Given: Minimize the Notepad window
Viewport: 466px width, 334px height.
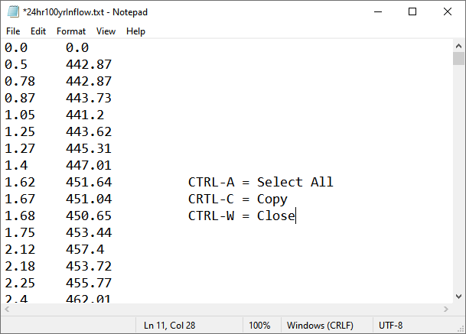Looking at the screenshot, I should click(x=377, y=11).
